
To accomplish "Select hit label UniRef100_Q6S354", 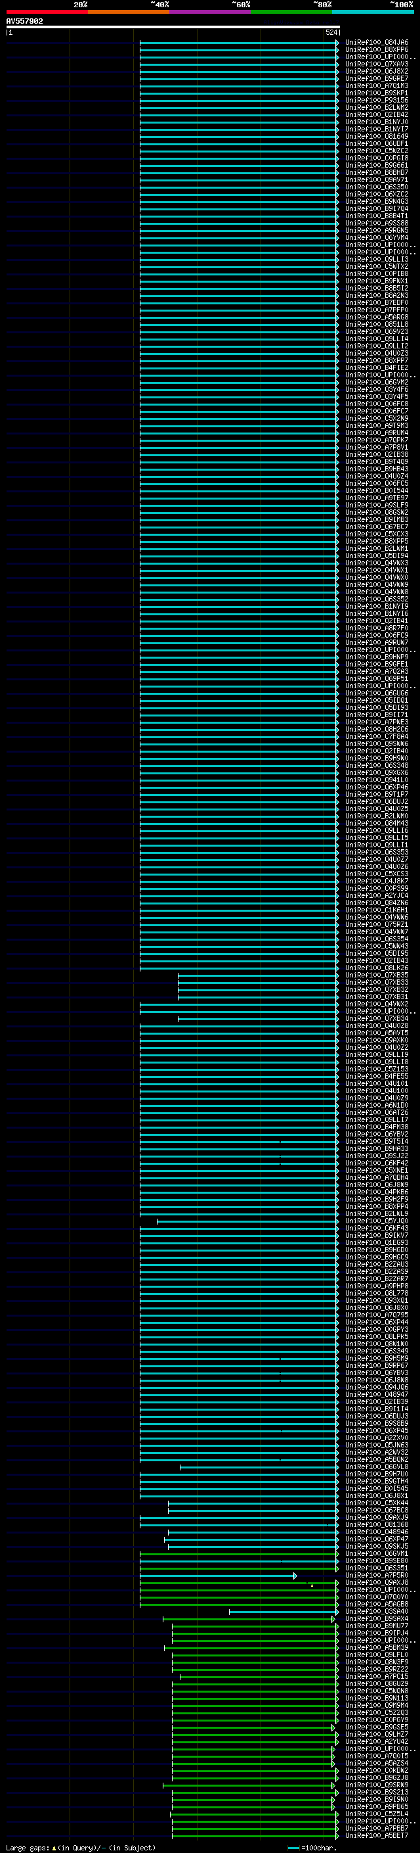I will click(377, 939).
